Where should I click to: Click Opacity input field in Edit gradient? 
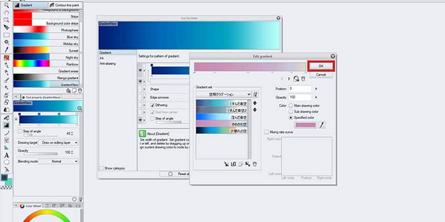pos(300,97)
